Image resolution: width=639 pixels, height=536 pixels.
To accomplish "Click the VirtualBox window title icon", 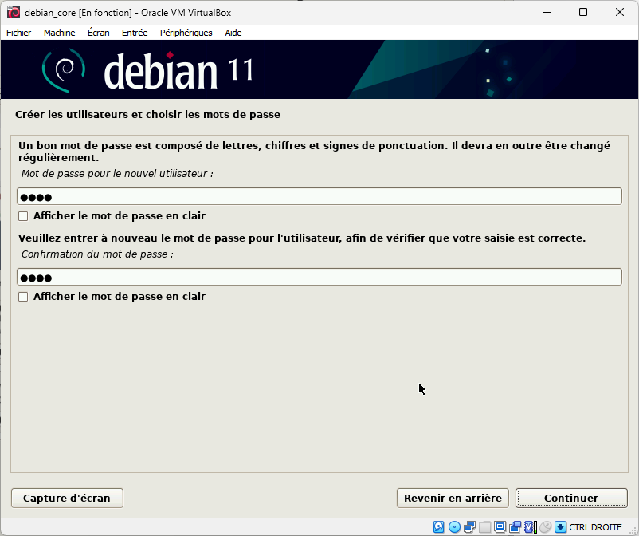I will [x=13, y=12].
